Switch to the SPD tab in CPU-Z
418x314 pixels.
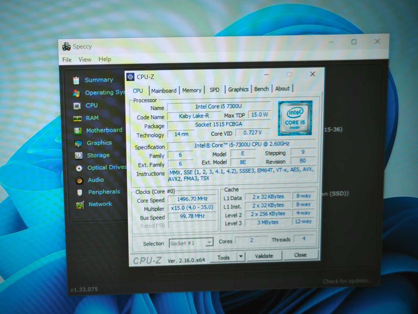tap(214, 90)
